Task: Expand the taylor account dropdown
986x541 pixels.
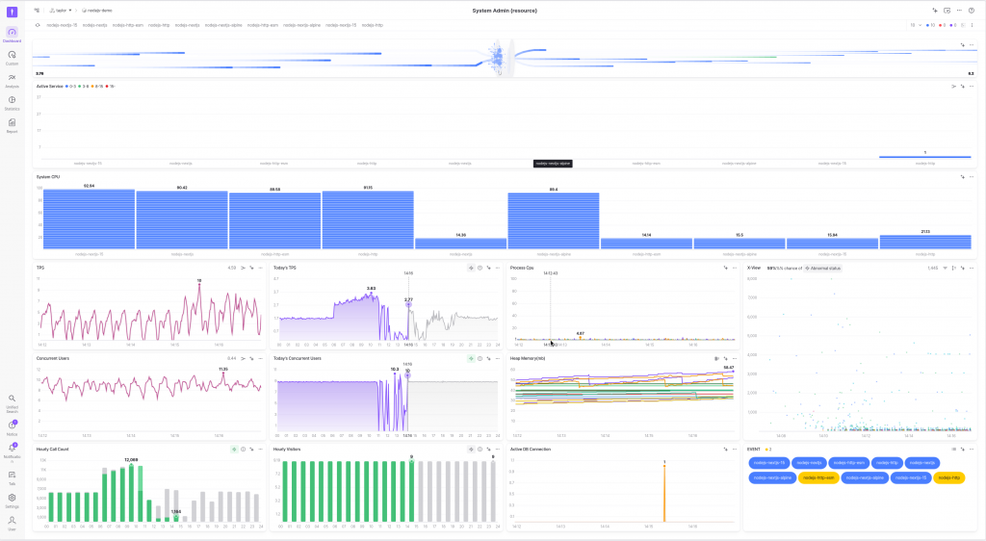Action: tap(61, 10)
